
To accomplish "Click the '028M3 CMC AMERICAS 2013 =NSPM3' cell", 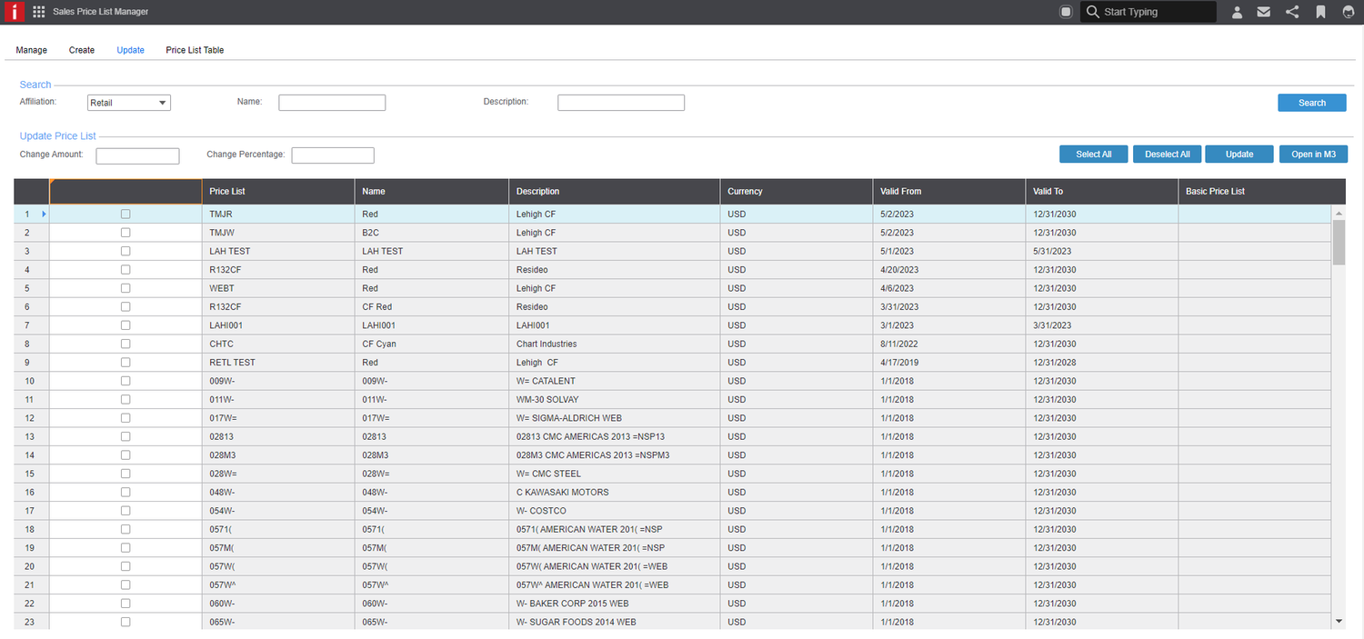I will [615, 455].
